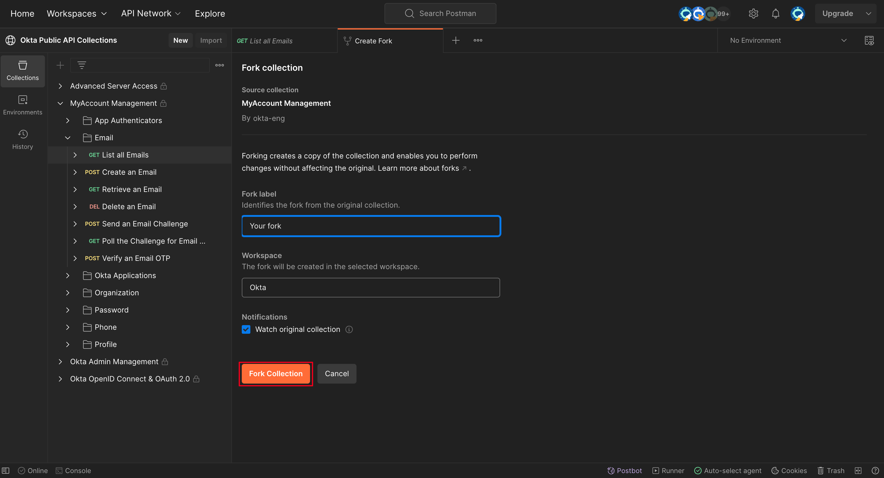Click the Fork label input field
The height and width of the screenshot is (478, 884).
[x=371, y=226]
